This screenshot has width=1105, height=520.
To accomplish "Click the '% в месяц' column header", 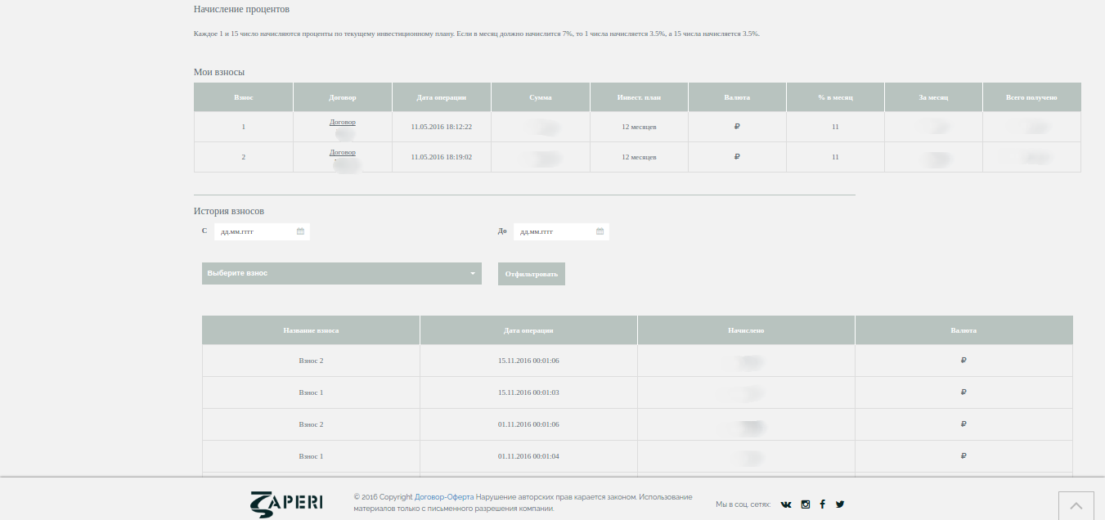I will 835,97.
